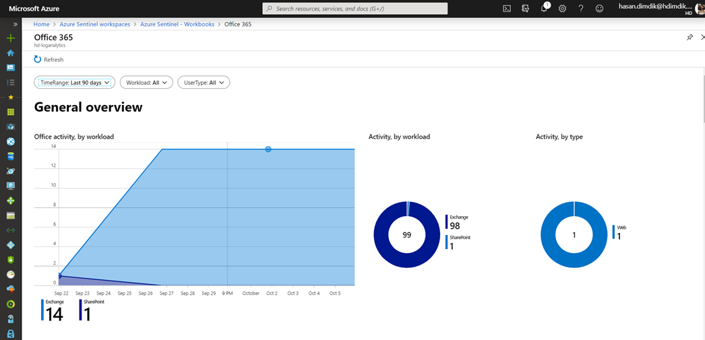Click the SharePoint data point at Sep 22
Image resolution: width=705 pixels, height=340 pixels.
(59, 276)
